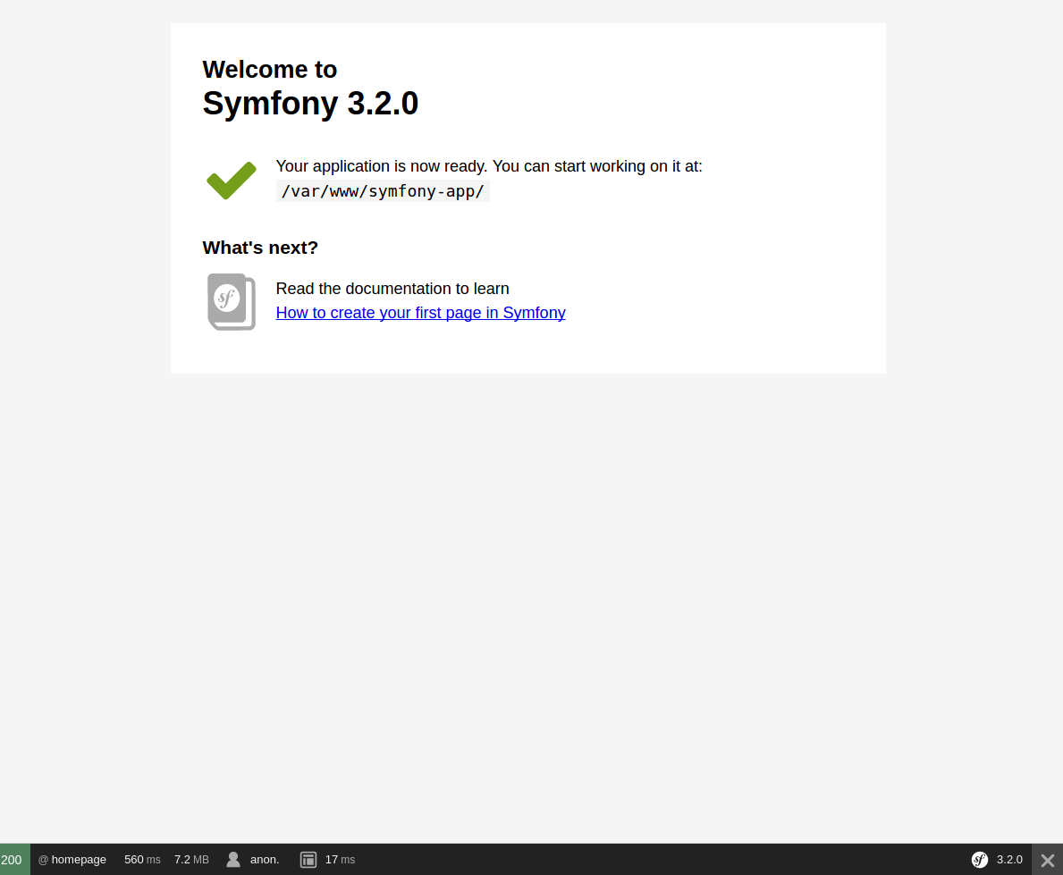Viewport: 1063px width, 875px height.
Task: Click the What's next? heading
Action: 259,248
